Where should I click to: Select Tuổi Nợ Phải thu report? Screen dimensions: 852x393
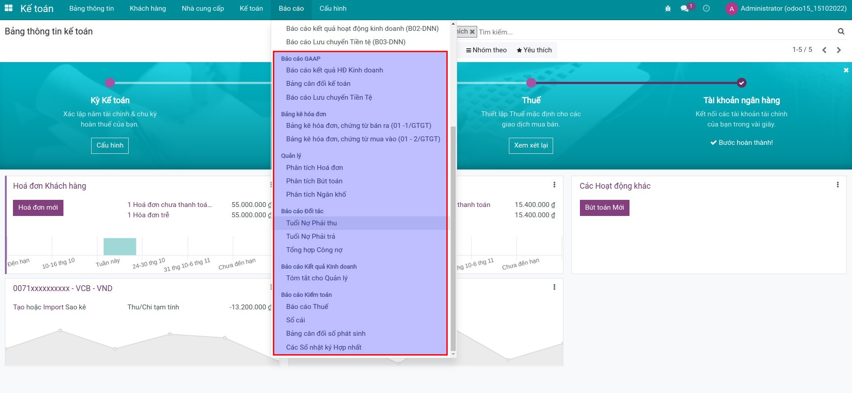[311, 223]
